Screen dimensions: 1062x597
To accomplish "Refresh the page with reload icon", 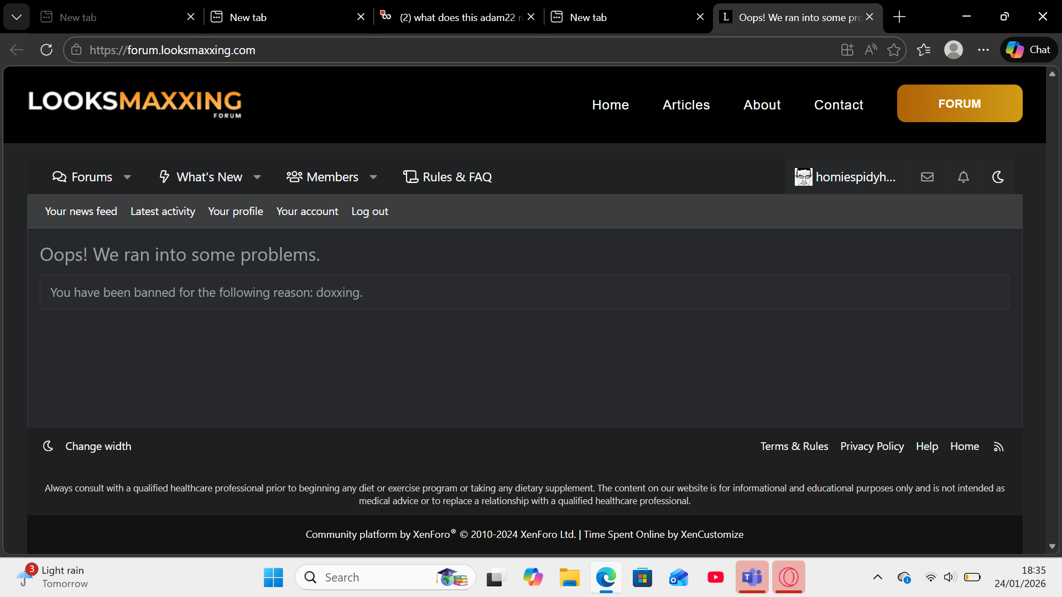I will [46, 50].
